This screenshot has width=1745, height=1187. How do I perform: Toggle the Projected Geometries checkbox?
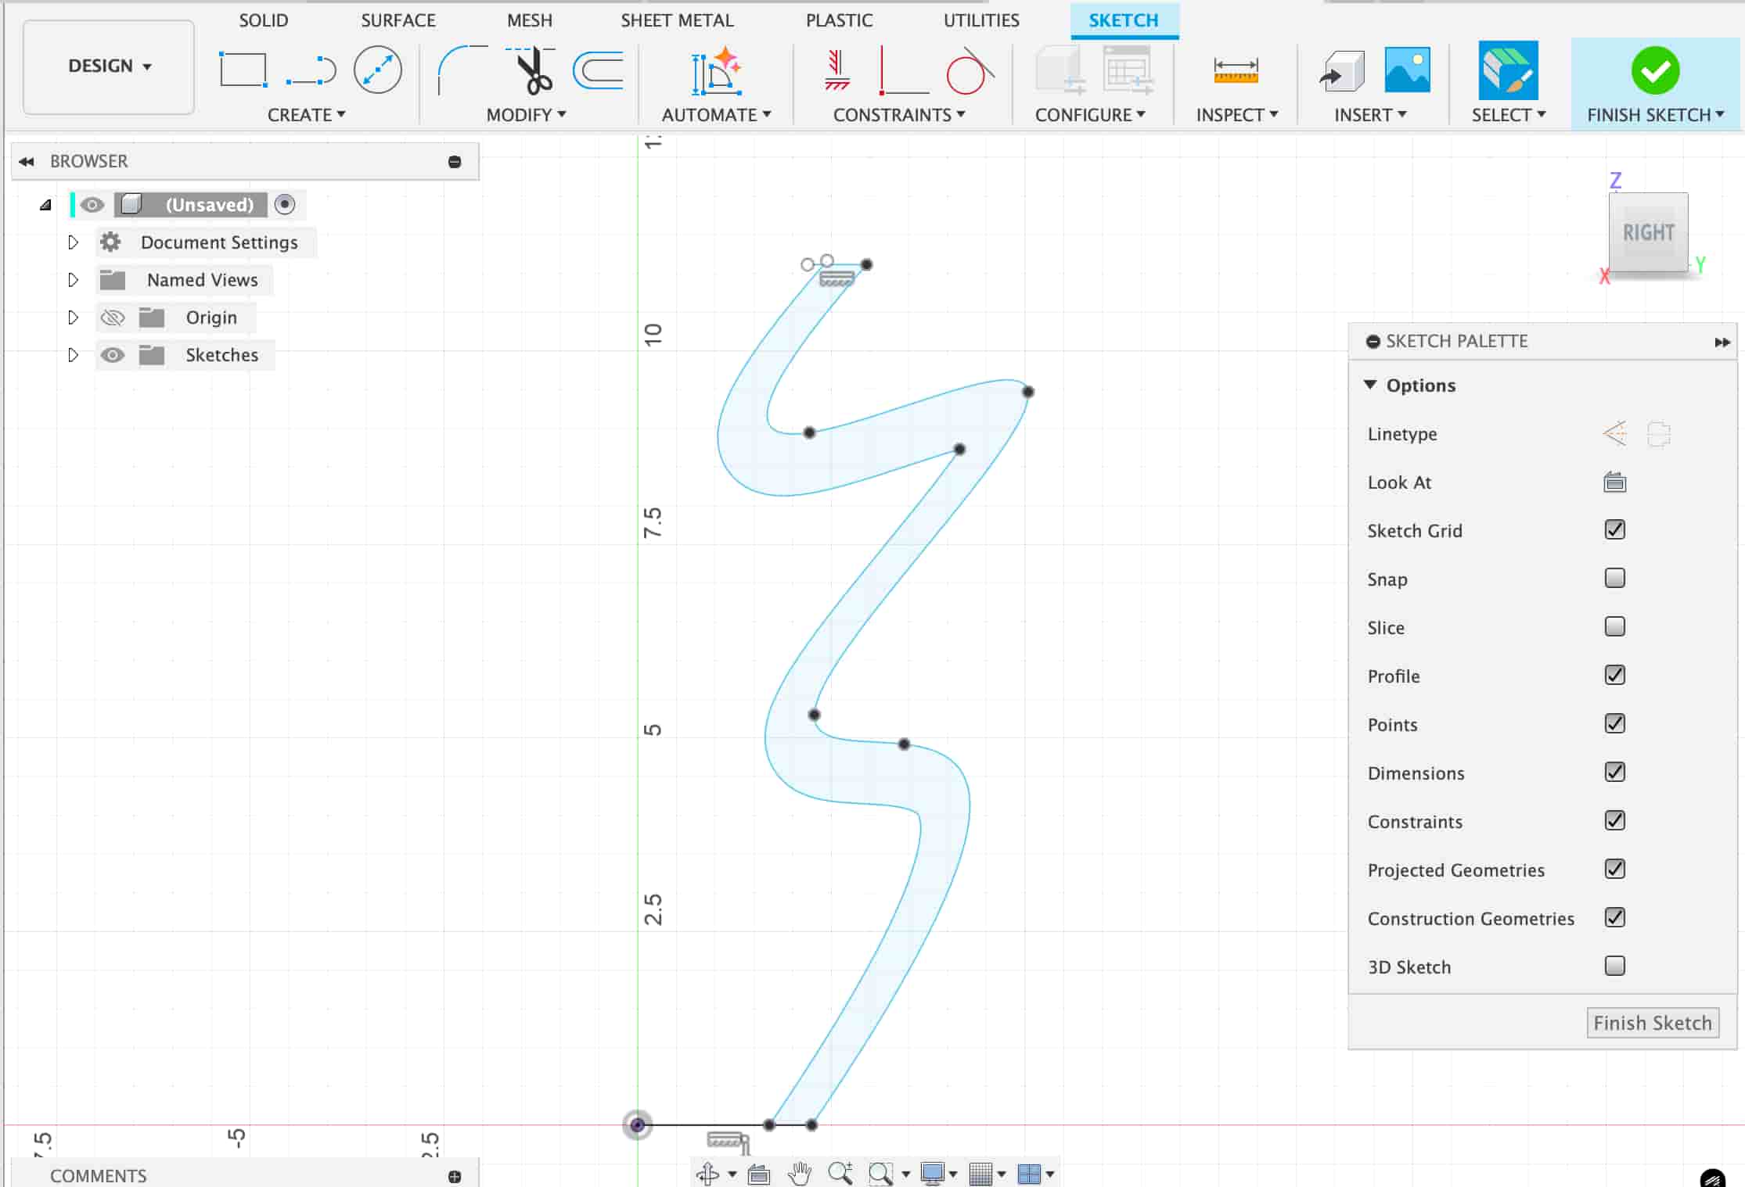click(x=1614, y=869)
